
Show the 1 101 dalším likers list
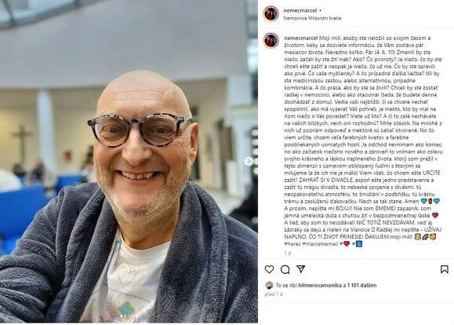362,285
